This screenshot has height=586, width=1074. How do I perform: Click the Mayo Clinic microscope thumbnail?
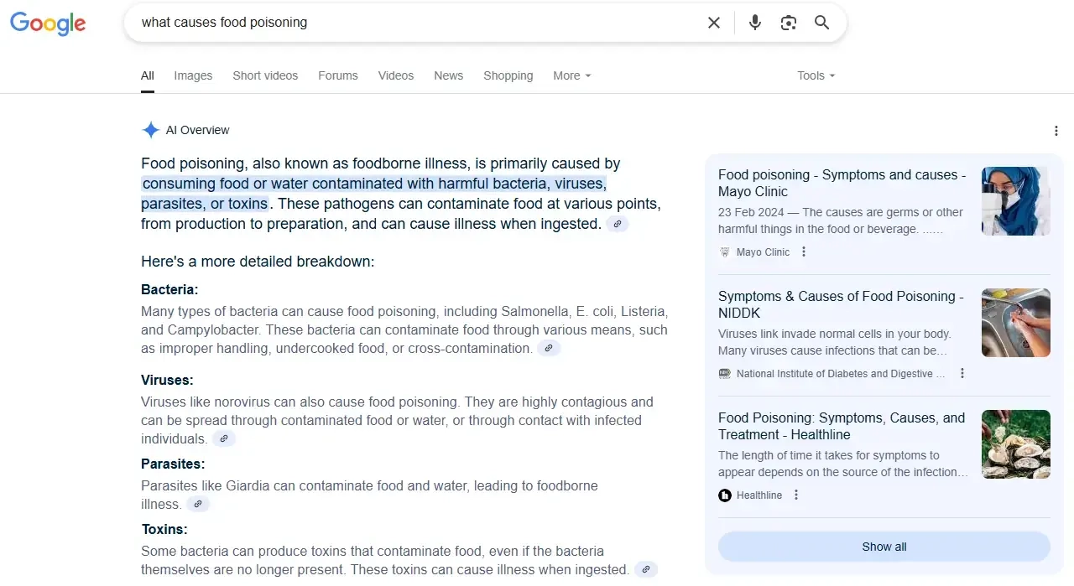pyautogui.click(x=1016, y=201)
